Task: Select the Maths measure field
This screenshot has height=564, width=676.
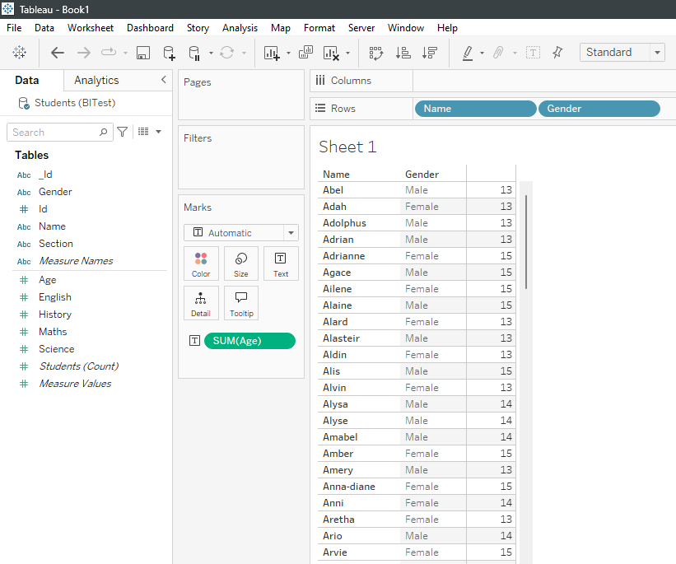Action: [x=53, y=332]
